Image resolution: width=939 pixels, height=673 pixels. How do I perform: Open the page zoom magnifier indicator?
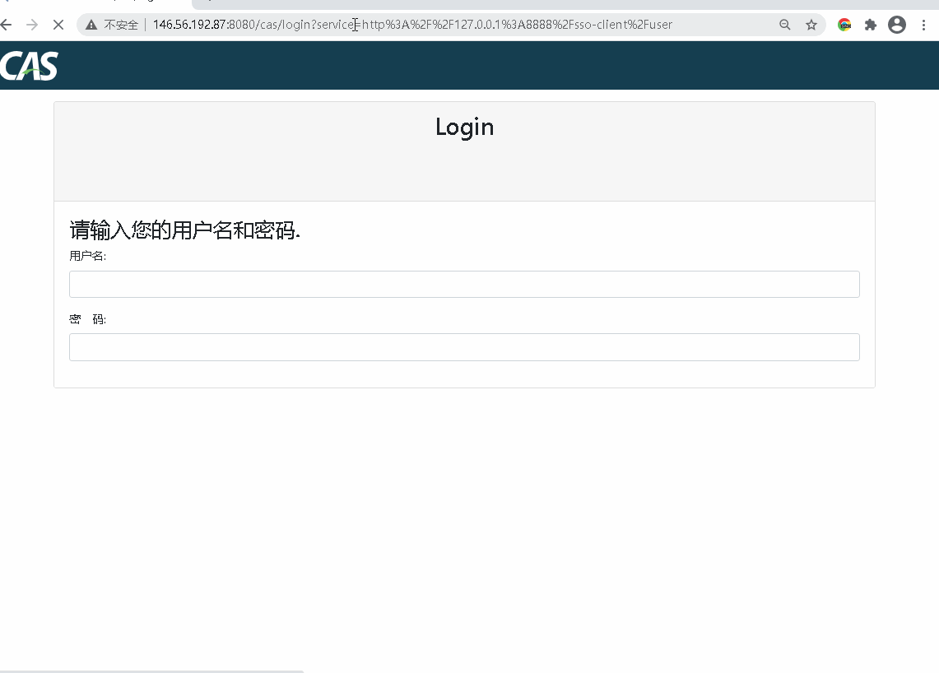click(784, 25)
